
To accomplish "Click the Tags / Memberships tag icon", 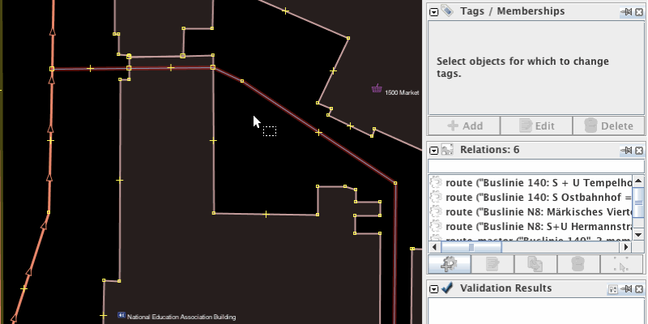I will coord(447,11).
